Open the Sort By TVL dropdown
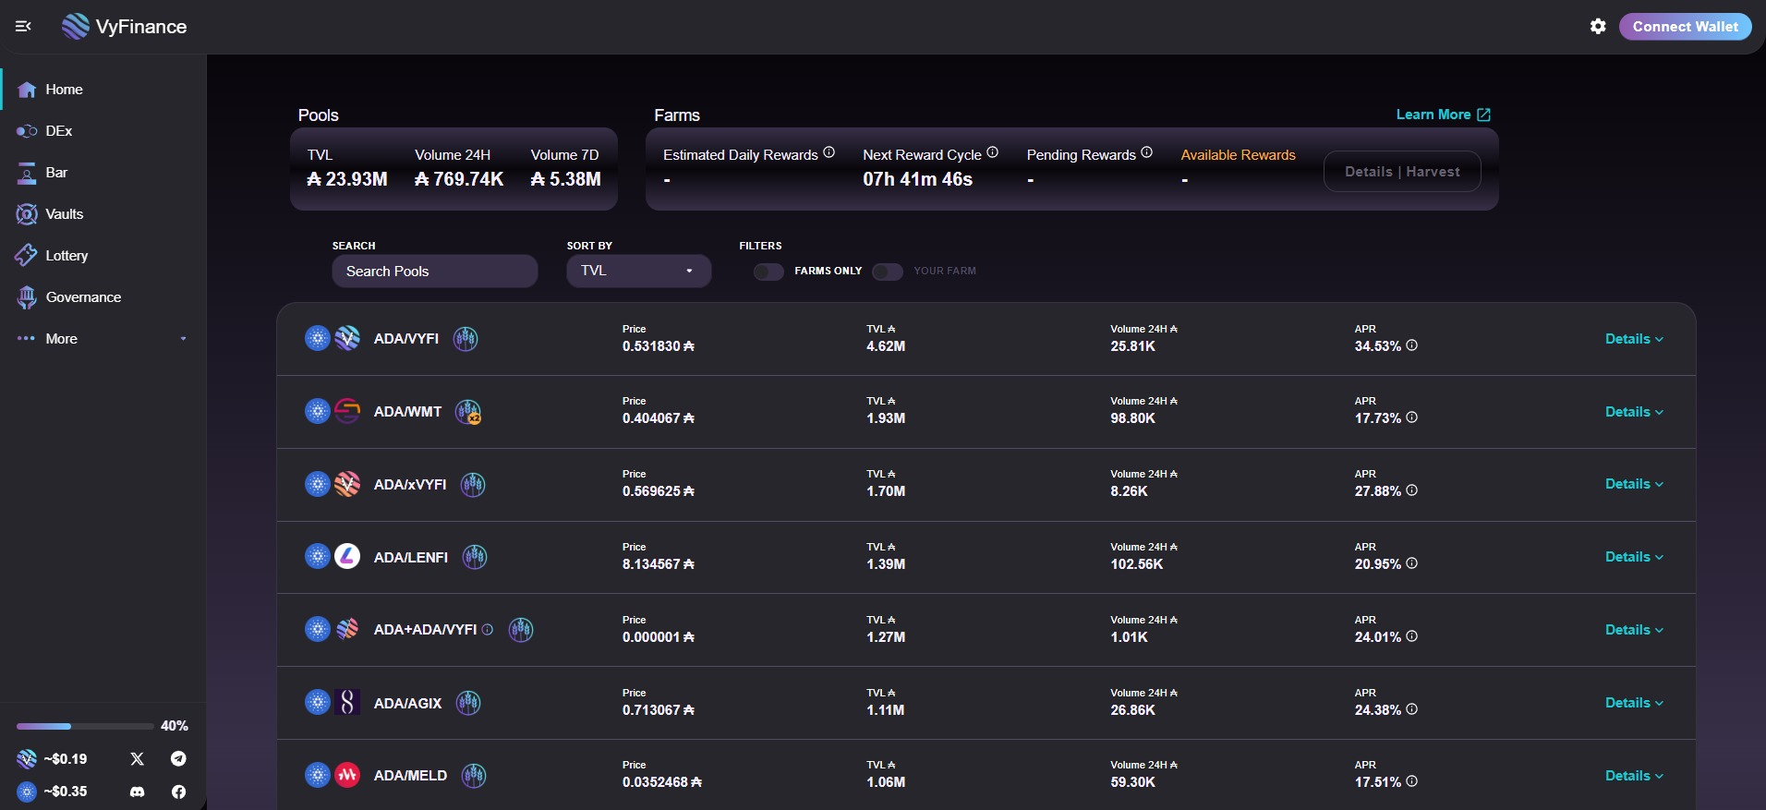This screenshot has height=810, width=1766. 638,272
